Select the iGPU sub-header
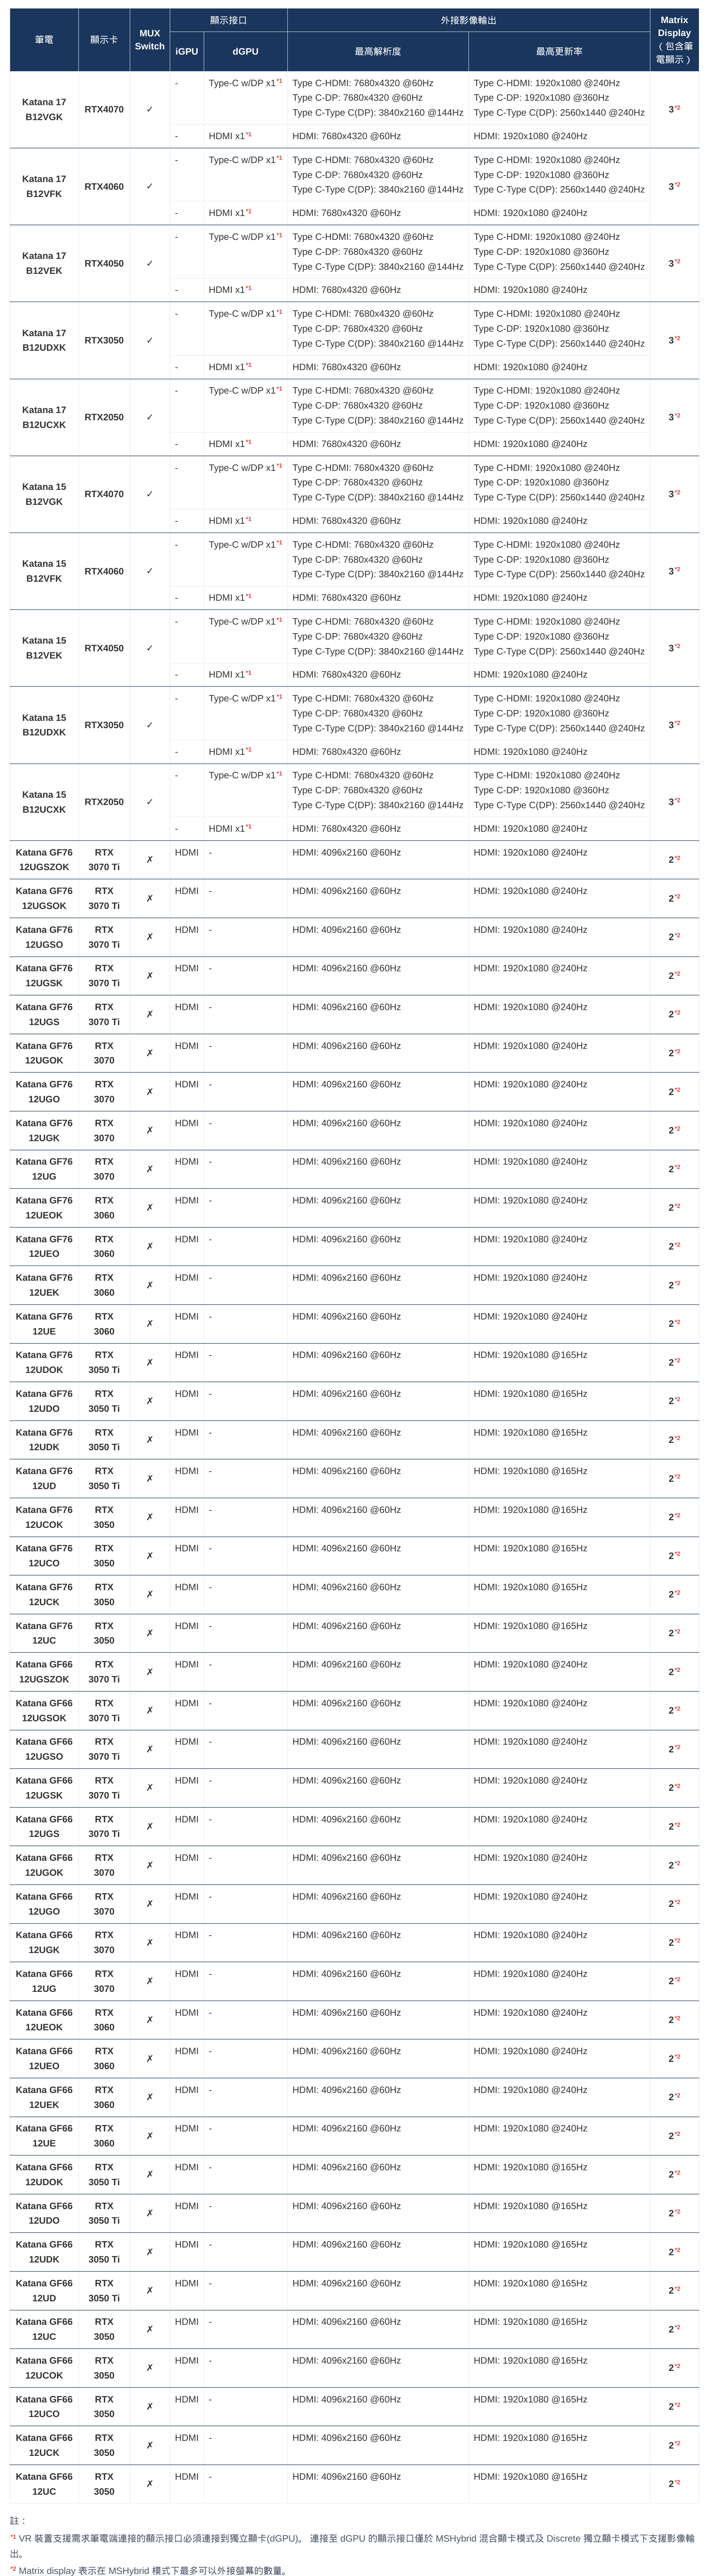The image size is (709, 2576). click(x=187, y=51)
